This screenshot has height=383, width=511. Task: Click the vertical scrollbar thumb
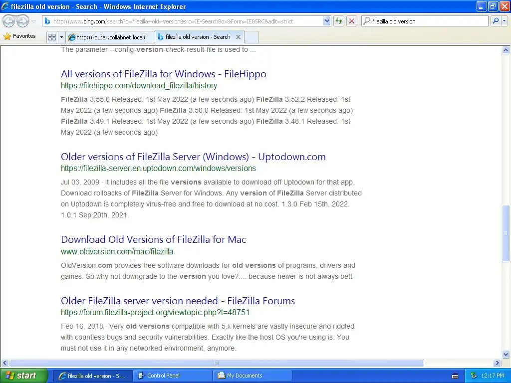pyautogui.click(x=506, y=233)
